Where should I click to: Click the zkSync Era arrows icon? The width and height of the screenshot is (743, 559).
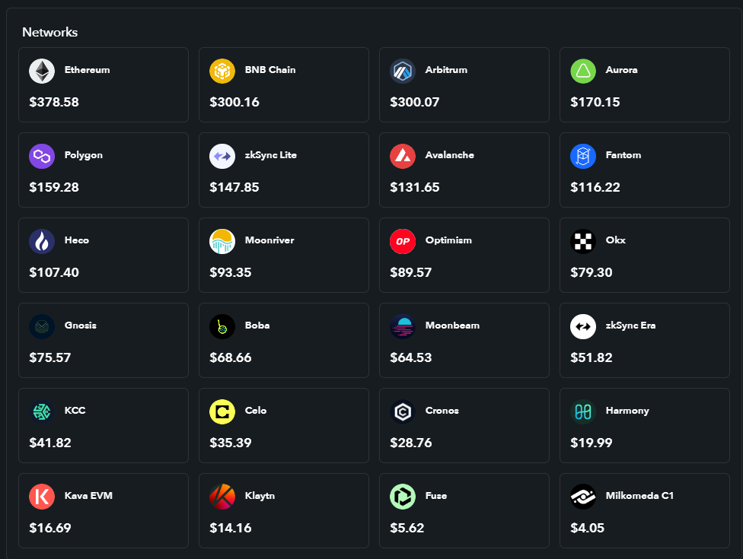pyautogui.click(x=583, y=326)
